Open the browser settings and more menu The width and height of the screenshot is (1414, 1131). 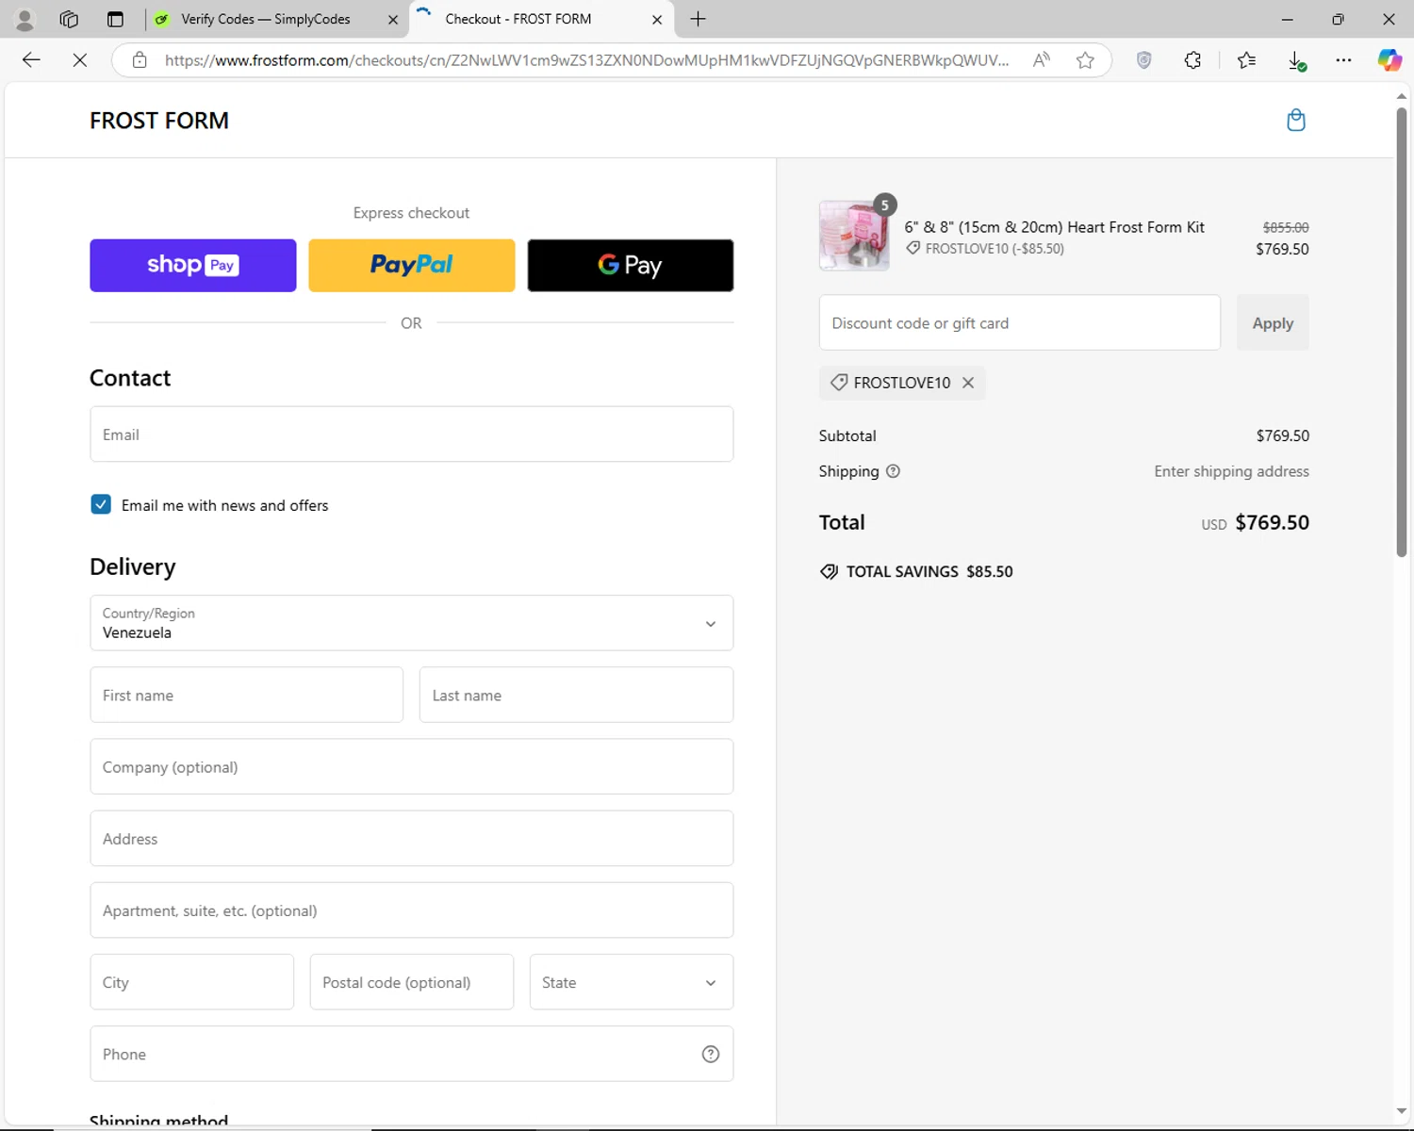[x=1343, y=60]
